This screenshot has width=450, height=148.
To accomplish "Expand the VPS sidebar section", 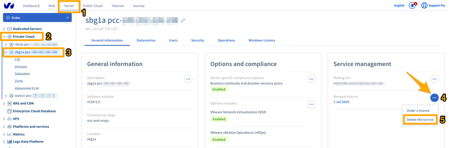I will point(4,119).
